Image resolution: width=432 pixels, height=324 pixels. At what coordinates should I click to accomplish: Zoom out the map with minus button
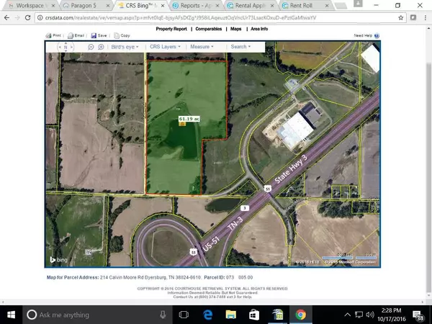coord(91,47)
